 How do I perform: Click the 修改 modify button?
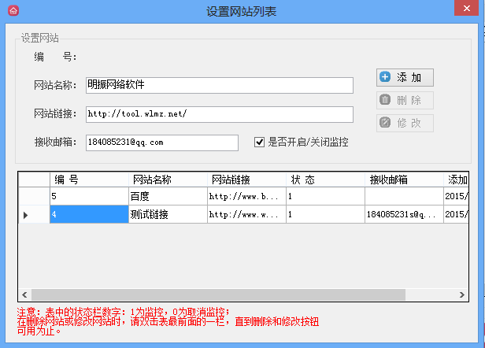(x=405, y=123)
